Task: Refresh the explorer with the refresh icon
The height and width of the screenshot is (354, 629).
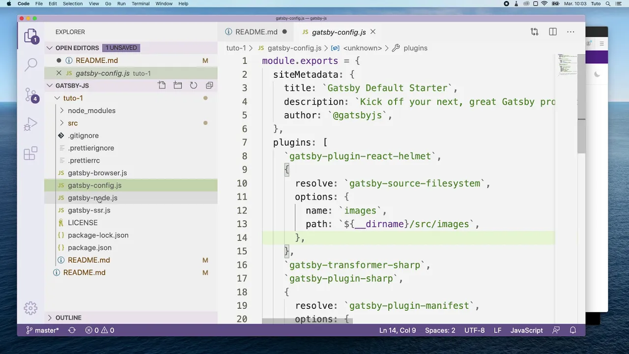Action: pos(194,86)
